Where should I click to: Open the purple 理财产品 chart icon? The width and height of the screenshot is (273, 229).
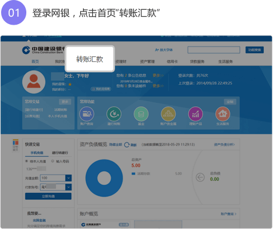tap(196, 114)
